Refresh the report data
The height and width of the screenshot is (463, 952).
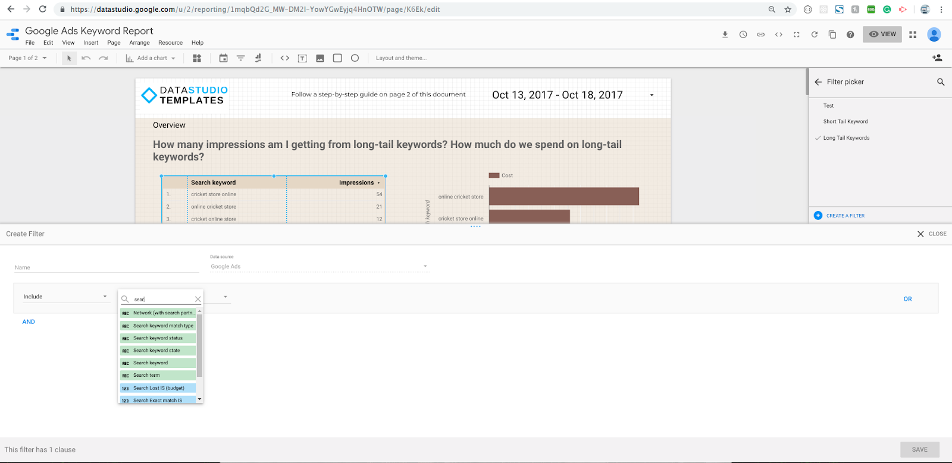pyautogui.click(x=815, y=34)
